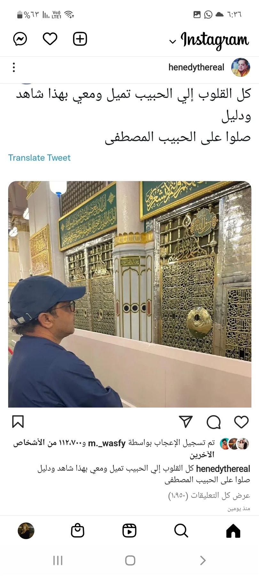The height and width of the screenshot is (576, 259).
Task: Expand the Instagram feed dropdown chevron
Action: [x=173, y=41]
